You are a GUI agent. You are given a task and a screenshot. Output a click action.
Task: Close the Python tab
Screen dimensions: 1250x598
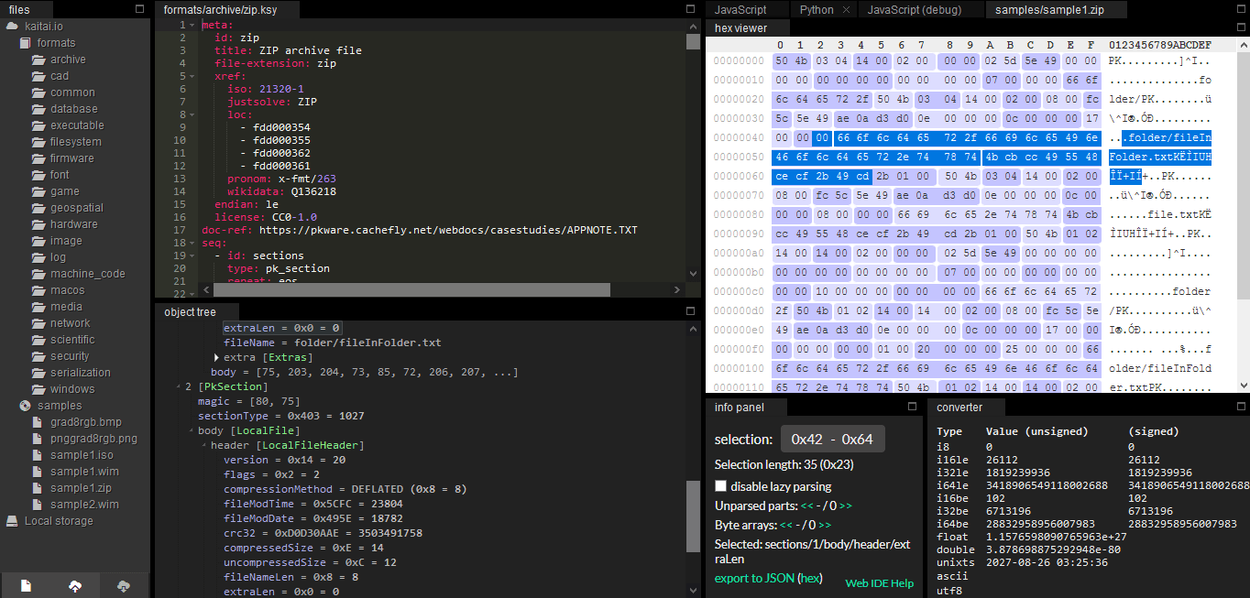[846, 10]
